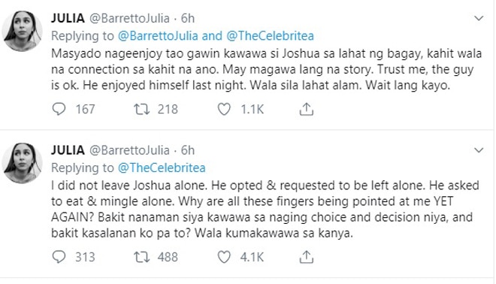The height and width of the screenshot is (284, 496).
Task: Open @TheCelebritea link in first tweet
Action: click(270, 36)
